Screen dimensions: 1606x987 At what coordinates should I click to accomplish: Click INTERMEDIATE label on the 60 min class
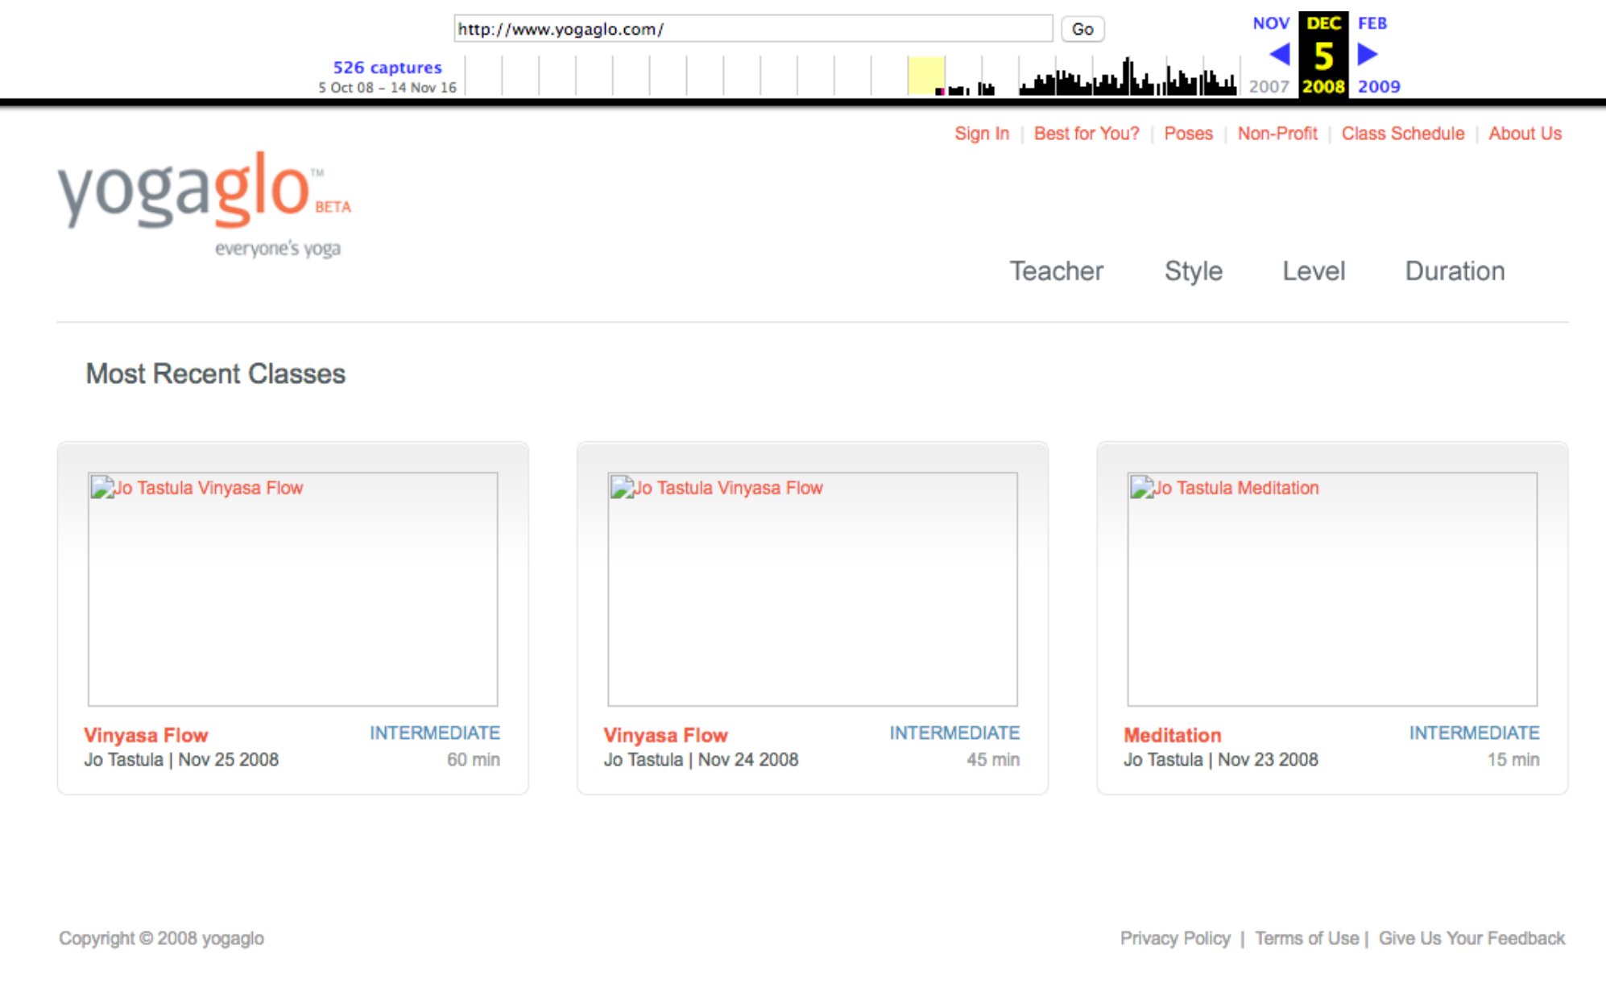[x=435, y=733]
